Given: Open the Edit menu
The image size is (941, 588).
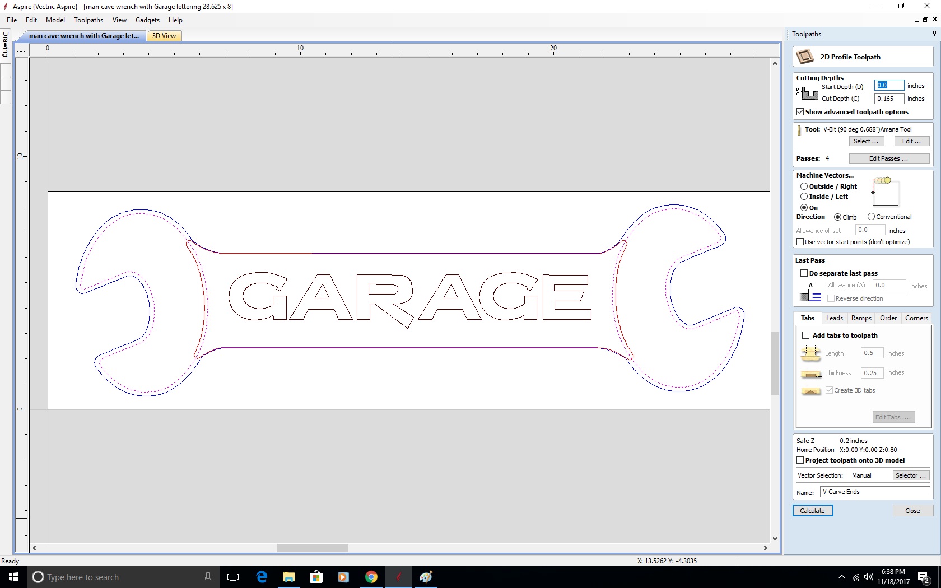Looking at the screenshot, I should [x=31, y=20].
